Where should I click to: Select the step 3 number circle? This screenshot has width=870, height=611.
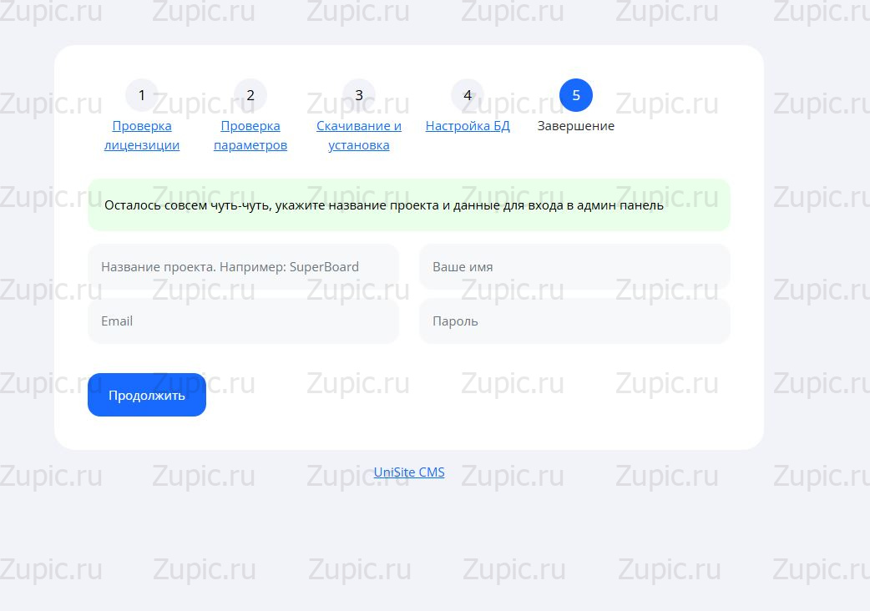(x=359, y=95)
